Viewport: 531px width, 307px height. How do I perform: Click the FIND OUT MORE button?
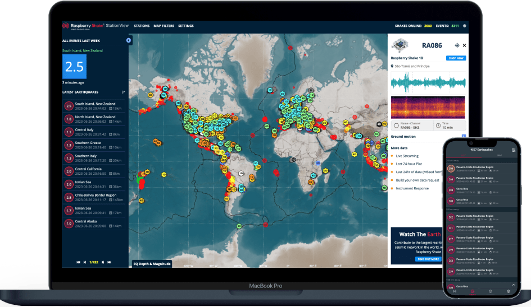[428, 259]
